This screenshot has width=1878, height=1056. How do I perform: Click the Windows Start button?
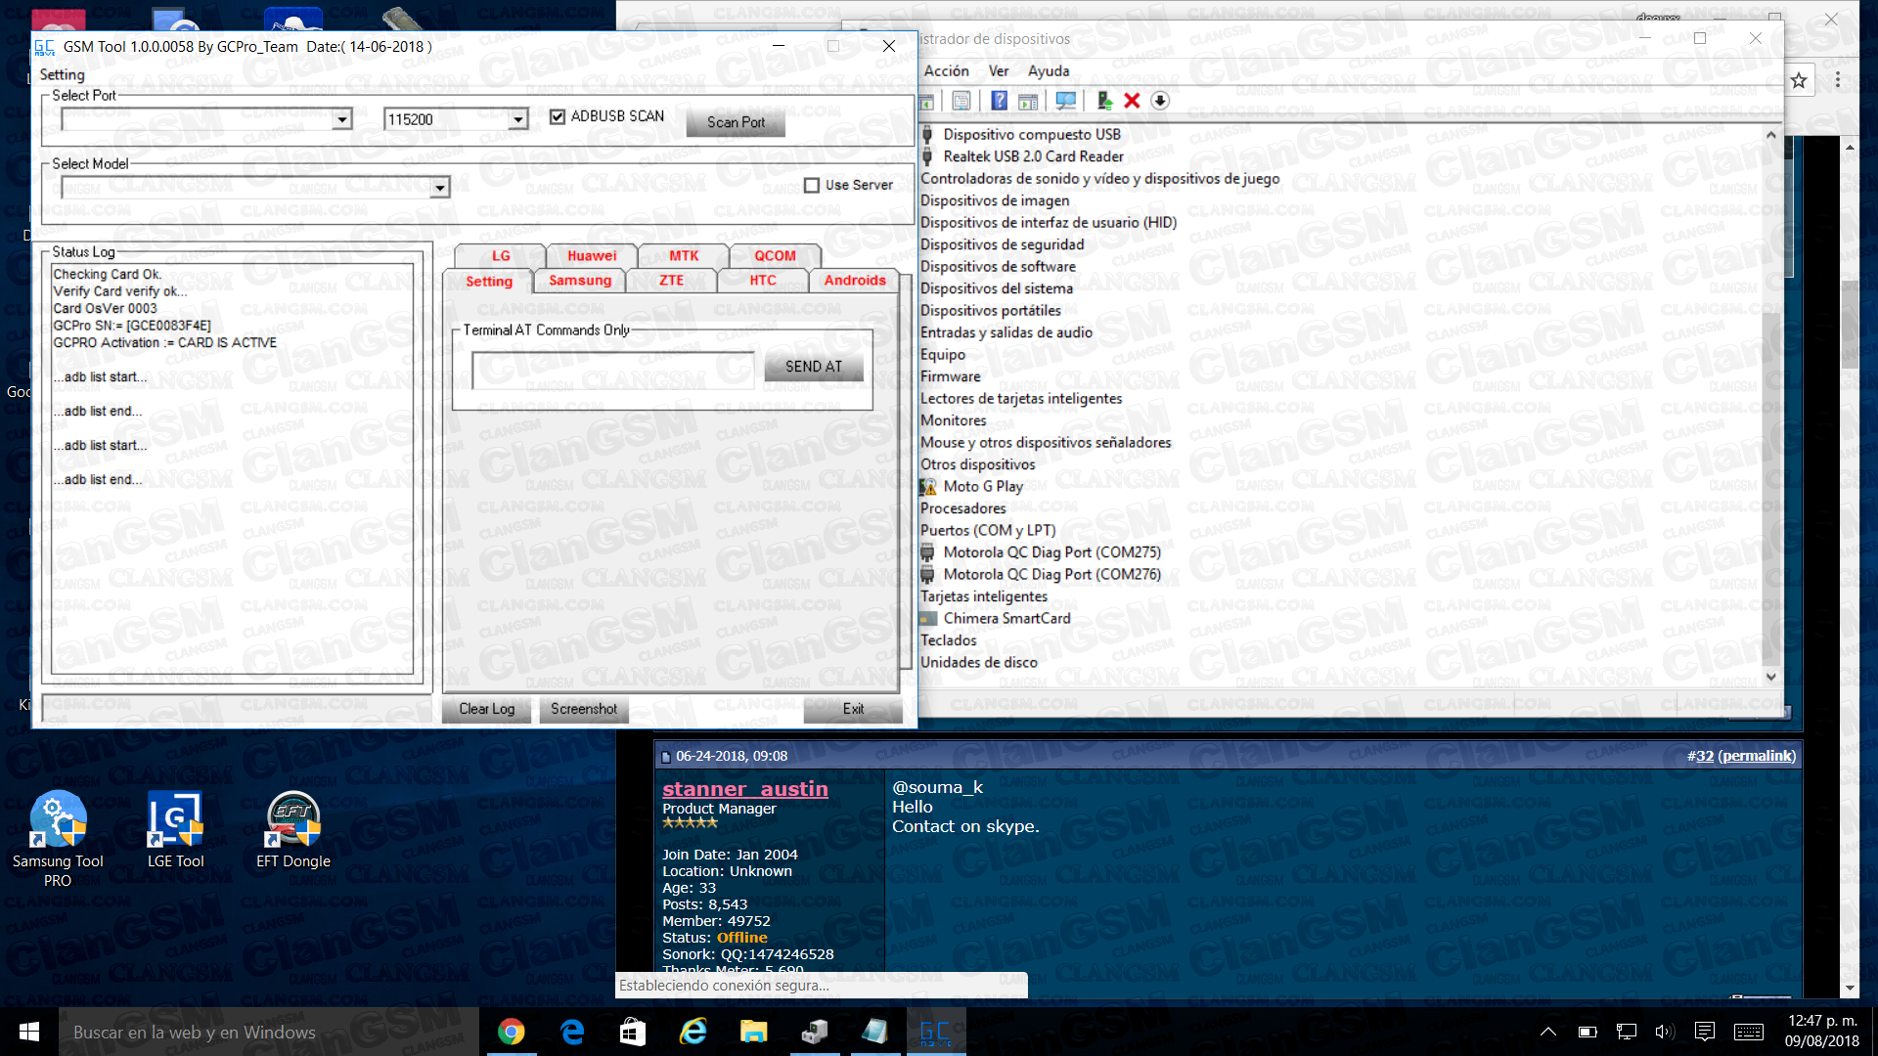click(29, 1032)
